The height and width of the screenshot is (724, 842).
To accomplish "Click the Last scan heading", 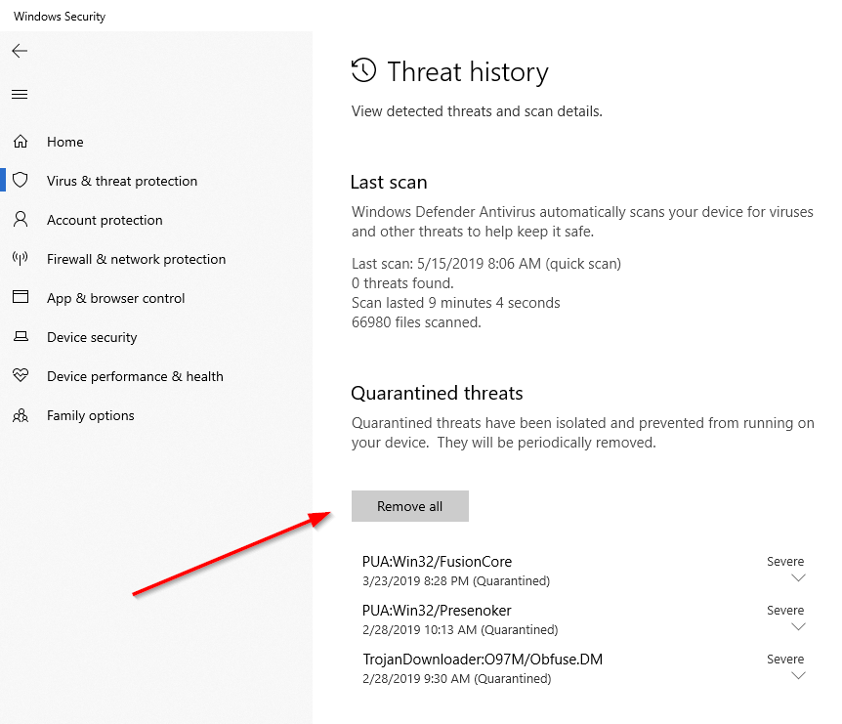I will pyautogui.click(x=389, y=183).
